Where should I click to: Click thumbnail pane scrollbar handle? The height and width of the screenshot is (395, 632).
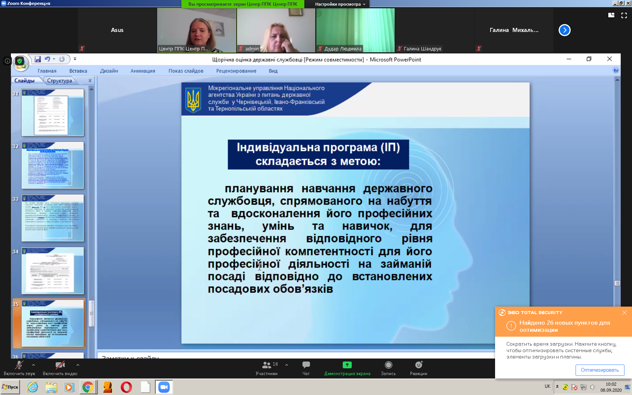(91, 313)
